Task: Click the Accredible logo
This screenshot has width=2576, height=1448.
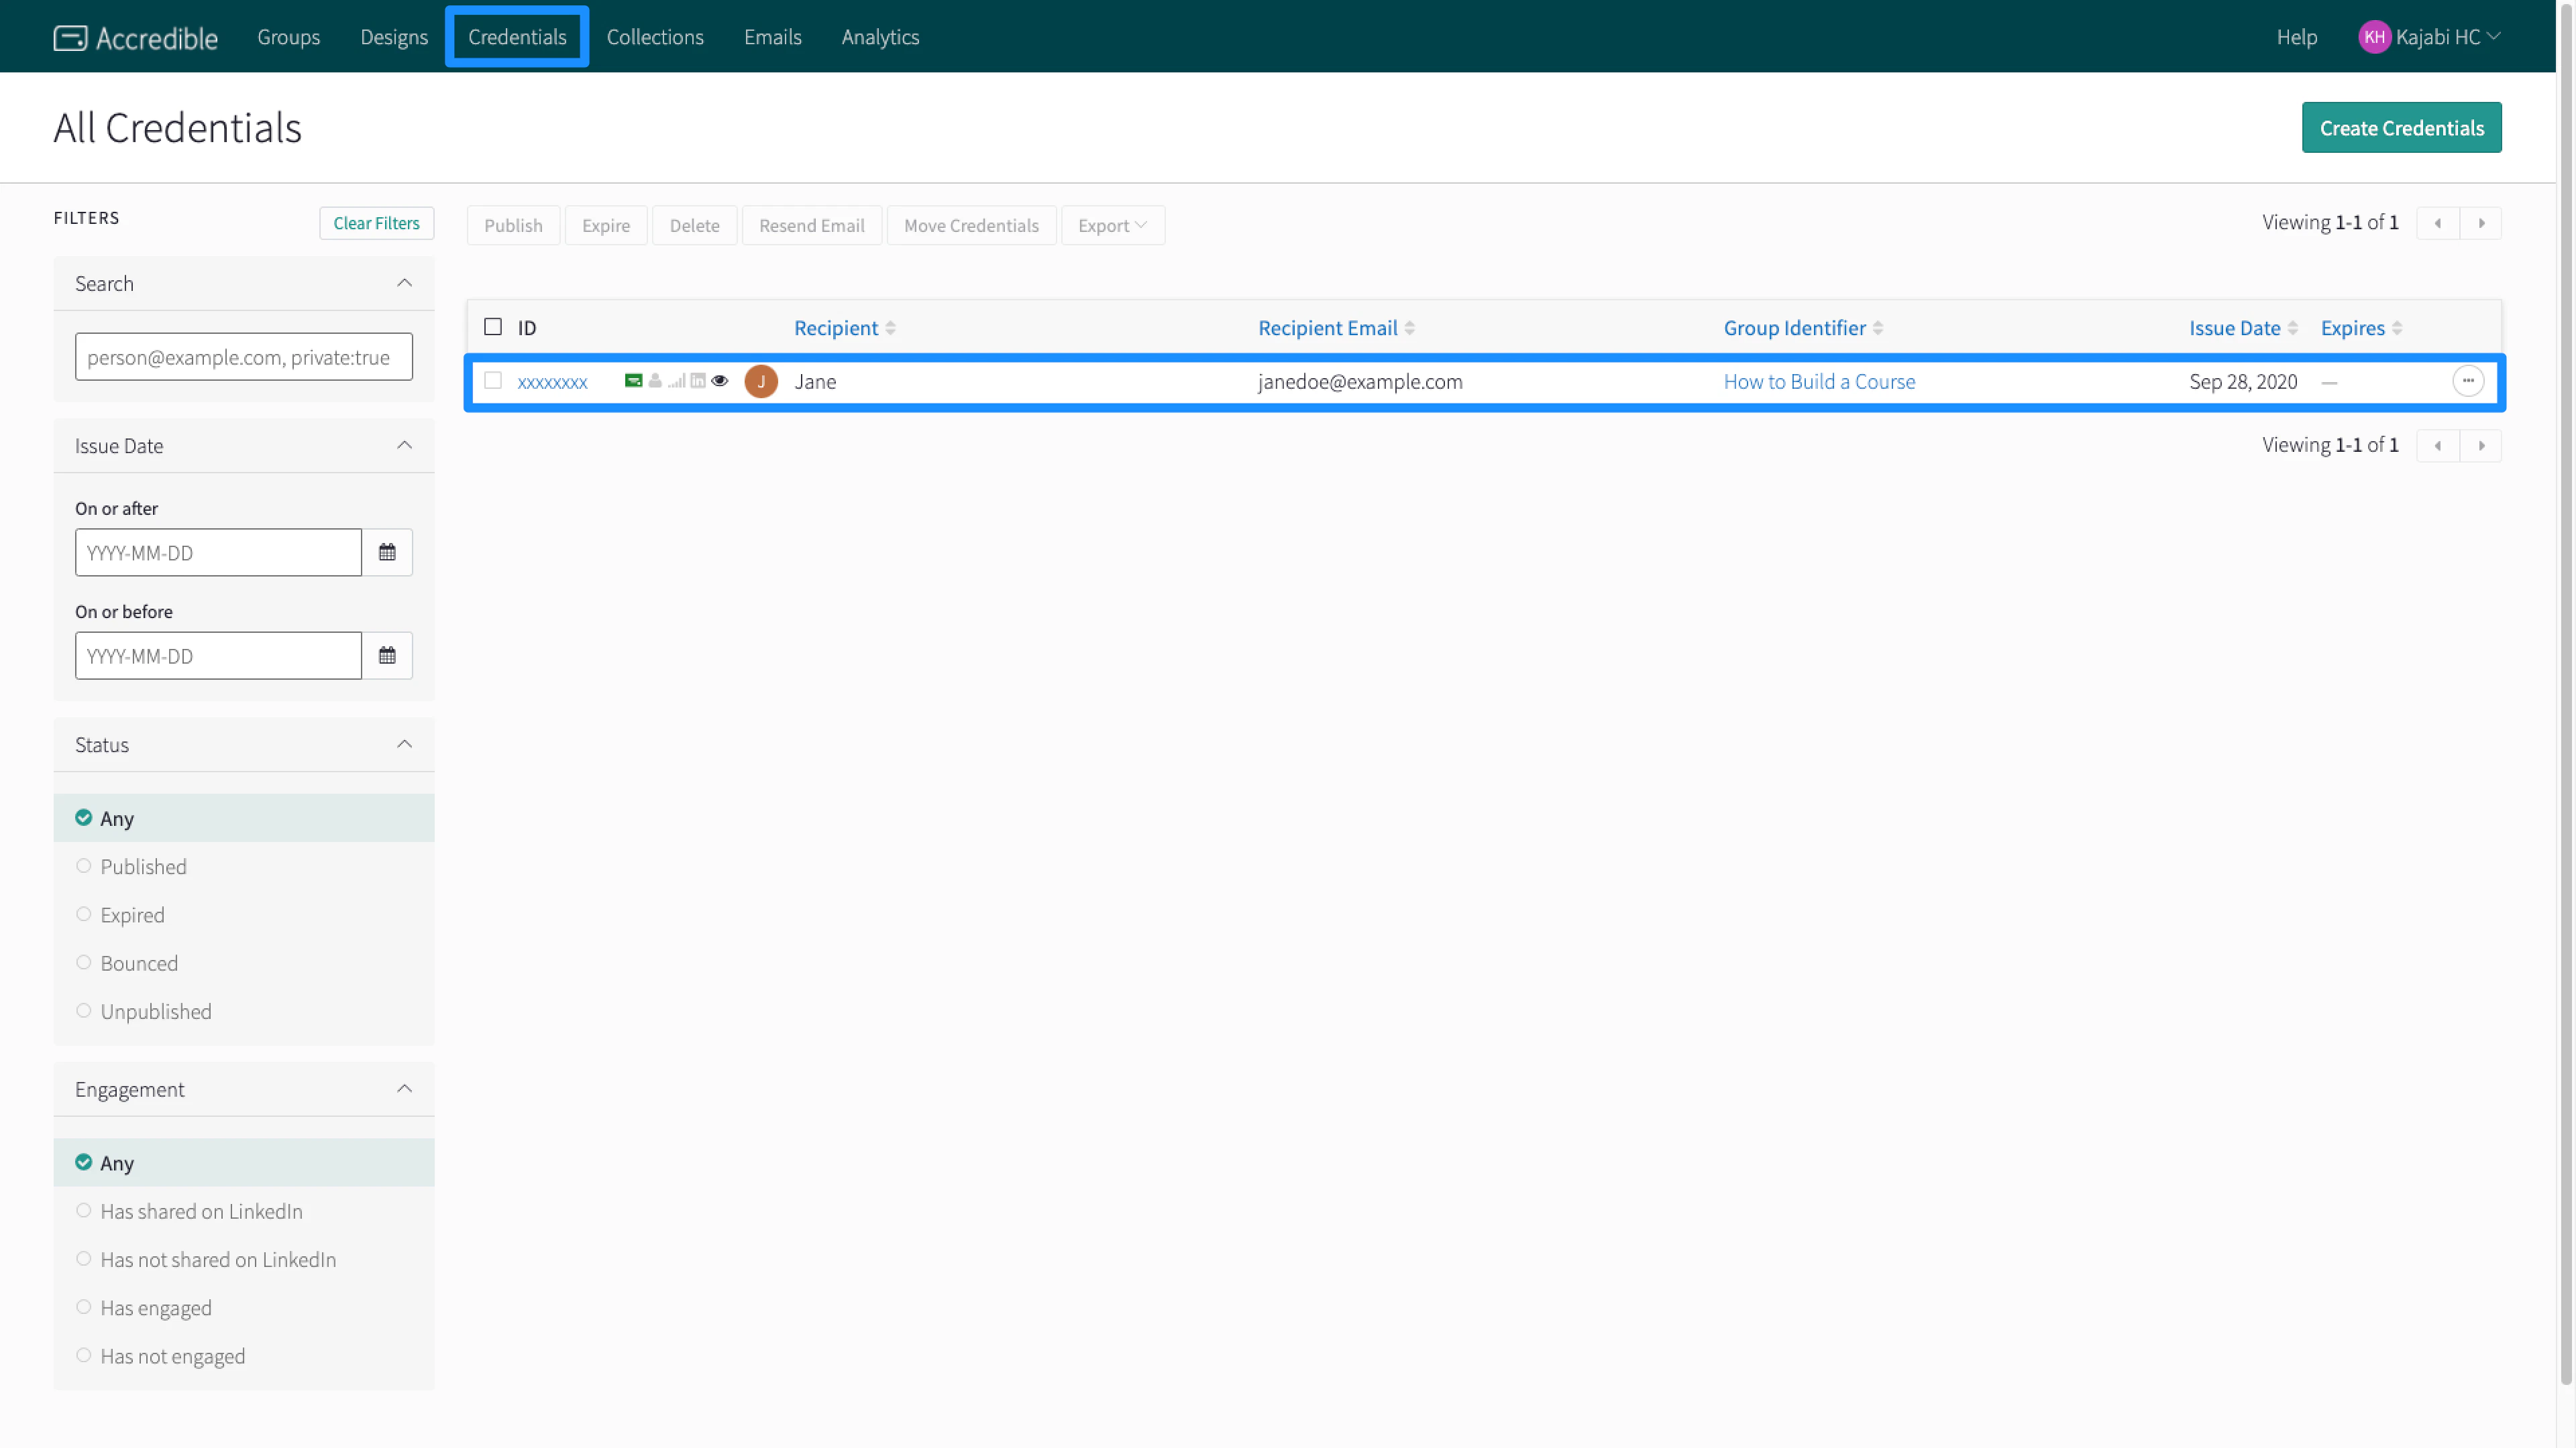Action: pos(136,38)
